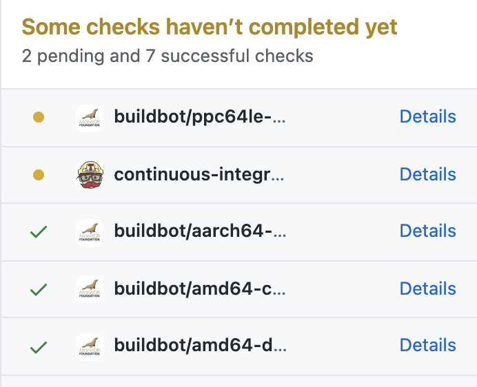
Task: Select the buildbot/amd64-c check name
Action: 200,289
